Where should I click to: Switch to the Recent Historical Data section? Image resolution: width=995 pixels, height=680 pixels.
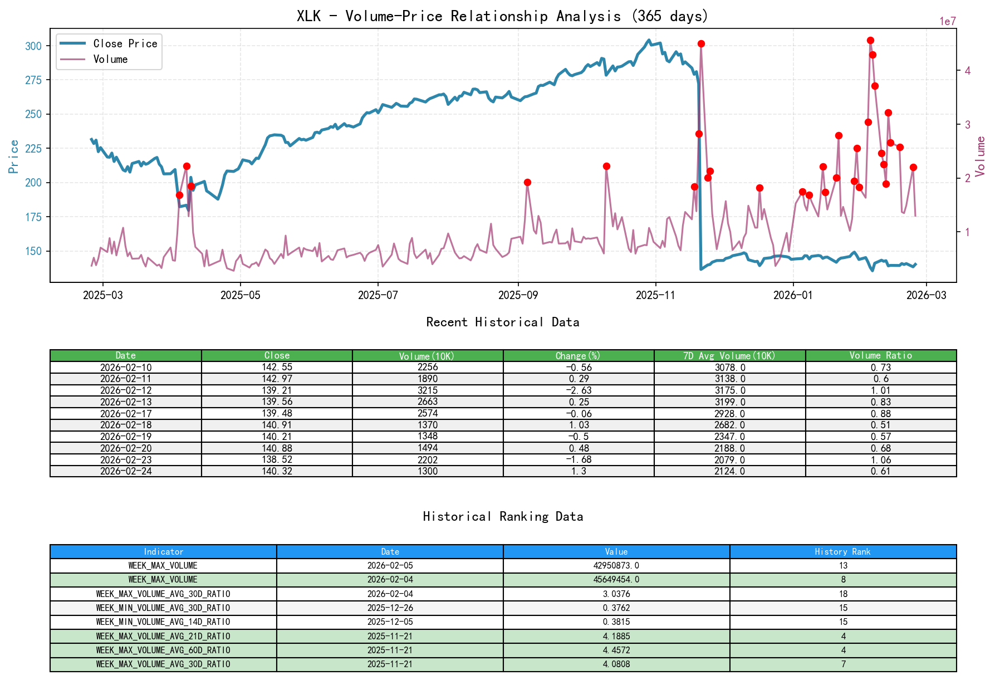[x=502, y=322]
